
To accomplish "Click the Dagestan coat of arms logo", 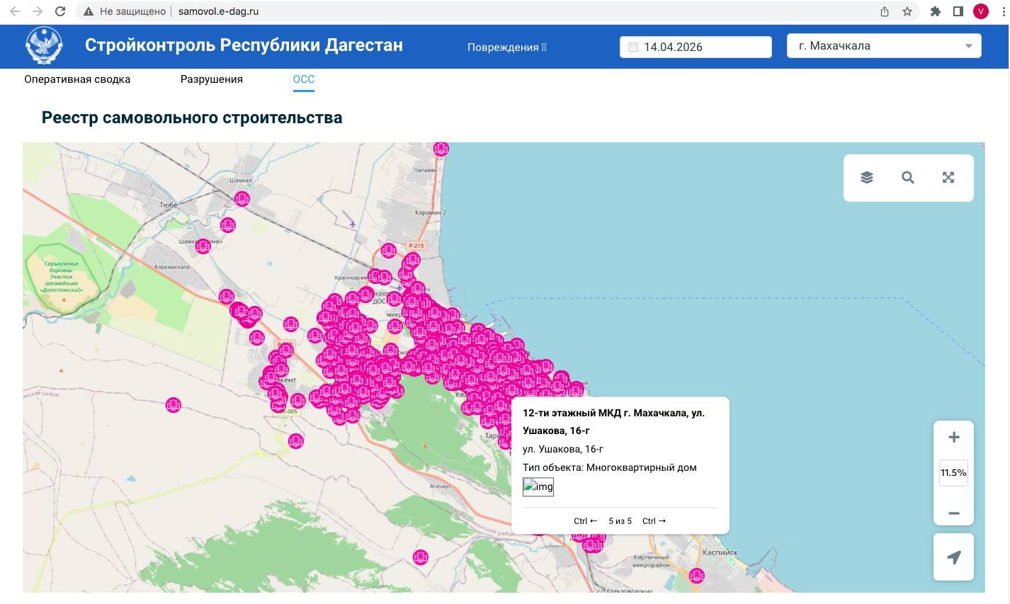I will tap(44, 46).
